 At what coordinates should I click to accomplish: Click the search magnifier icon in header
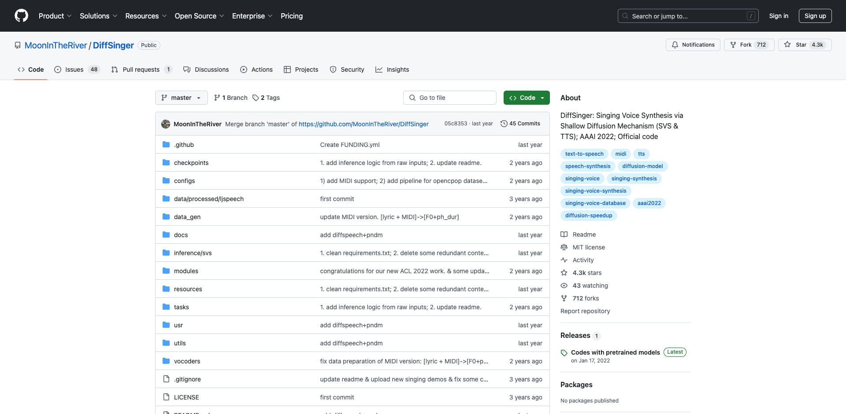pyautogui.click(x=625, y=16)
